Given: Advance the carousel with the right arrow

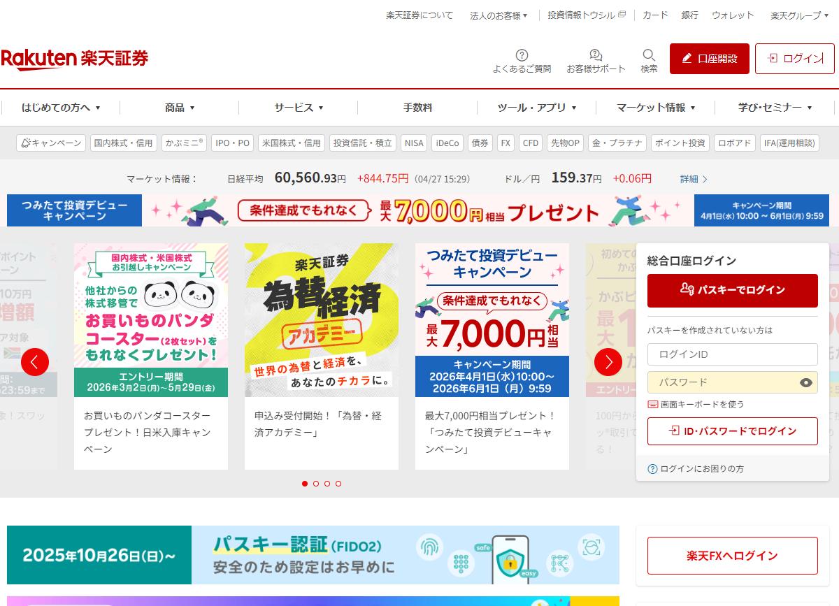Looking at the screenshot, I should (x=608, y=362).
